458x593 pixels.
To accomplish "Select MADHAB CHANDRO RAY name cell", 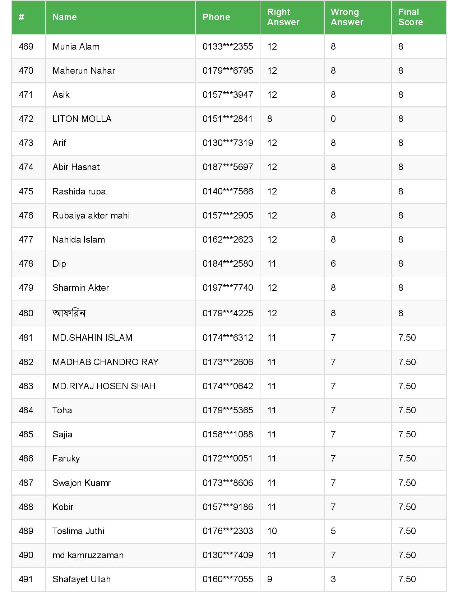I will pyautogui.click(x=105, y=362).
